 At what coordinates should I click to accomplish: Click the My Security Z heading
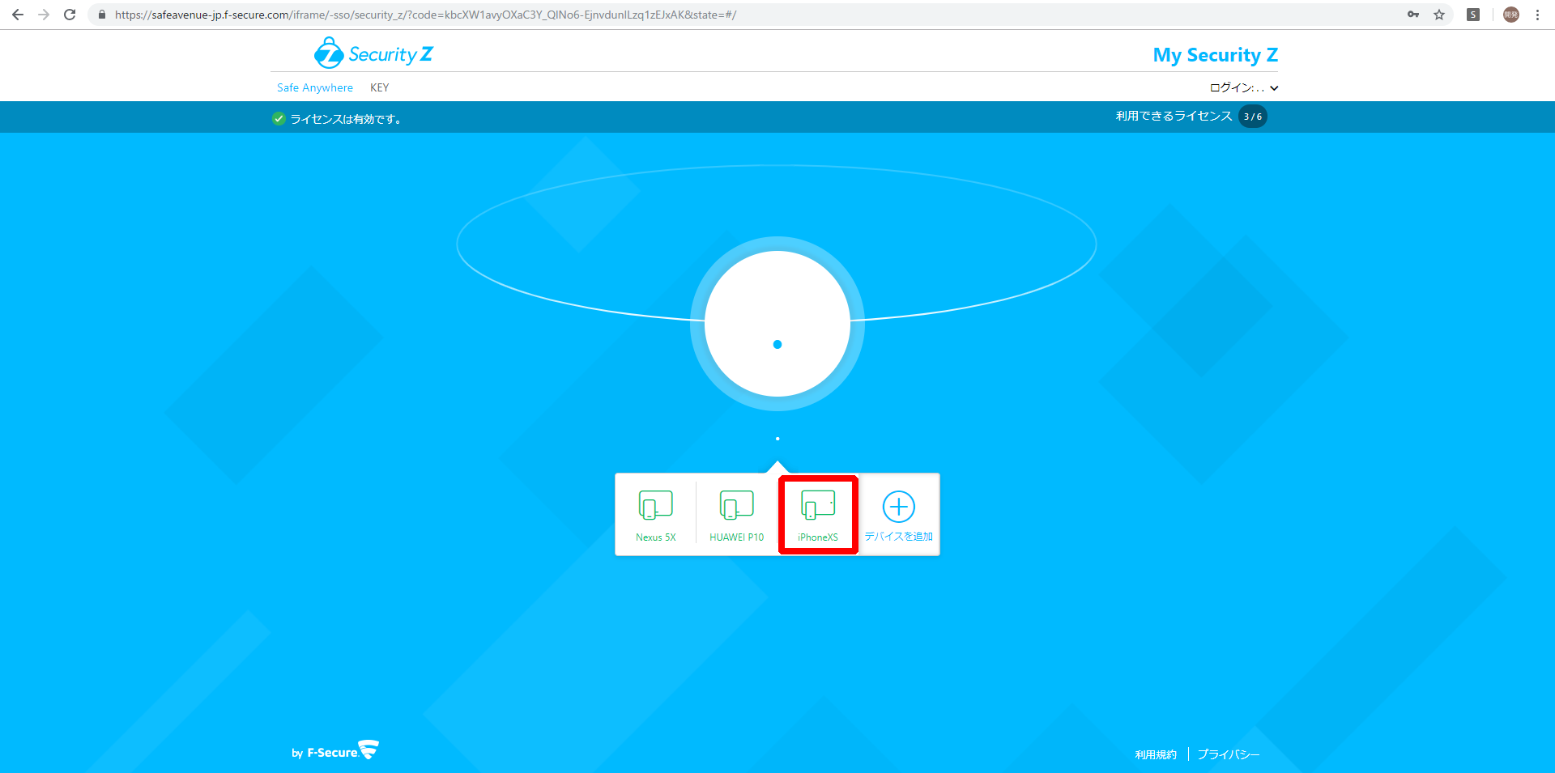click(x=1215, y=55)
